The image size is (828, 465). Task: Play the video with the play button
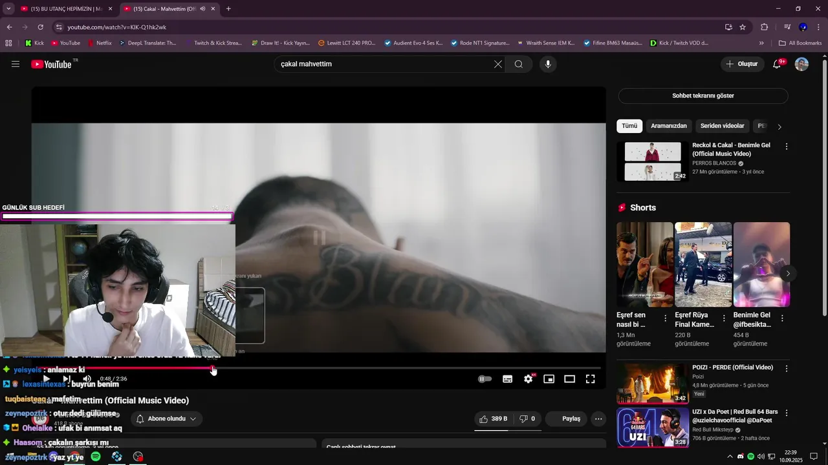click(x=46, y=379)
